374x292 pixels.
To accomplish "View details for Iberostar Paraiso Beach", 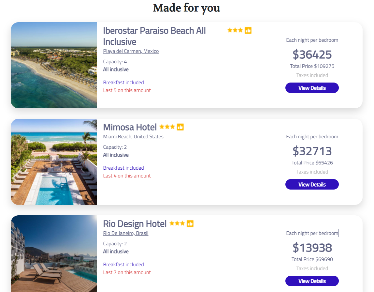I will pyautogui.click(x=312, y=88).
